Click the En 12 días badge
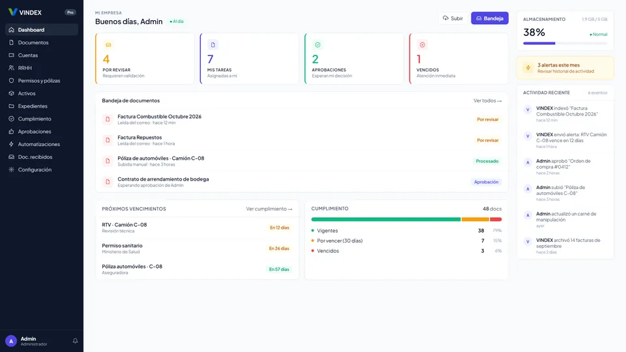The width and height of the screenshot is (626, 352). coord(280,227)
